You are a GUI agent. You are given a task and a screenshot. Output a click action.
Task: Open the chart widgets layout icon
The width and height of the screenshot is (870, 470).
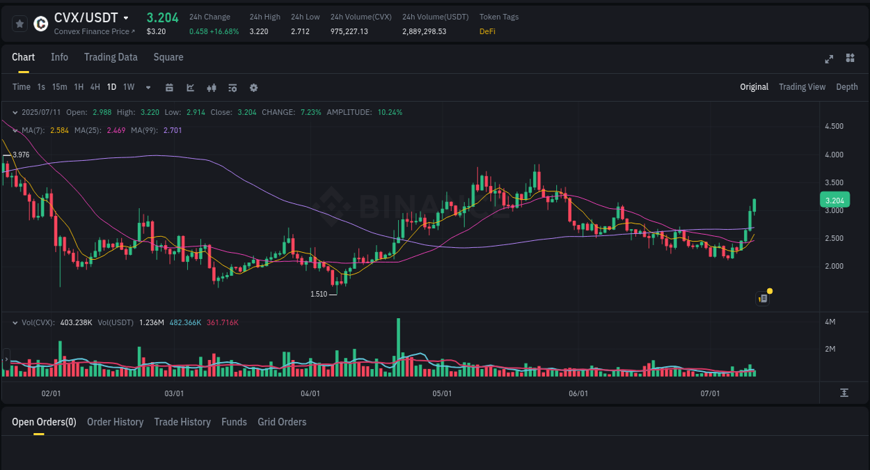pos(850,58)
